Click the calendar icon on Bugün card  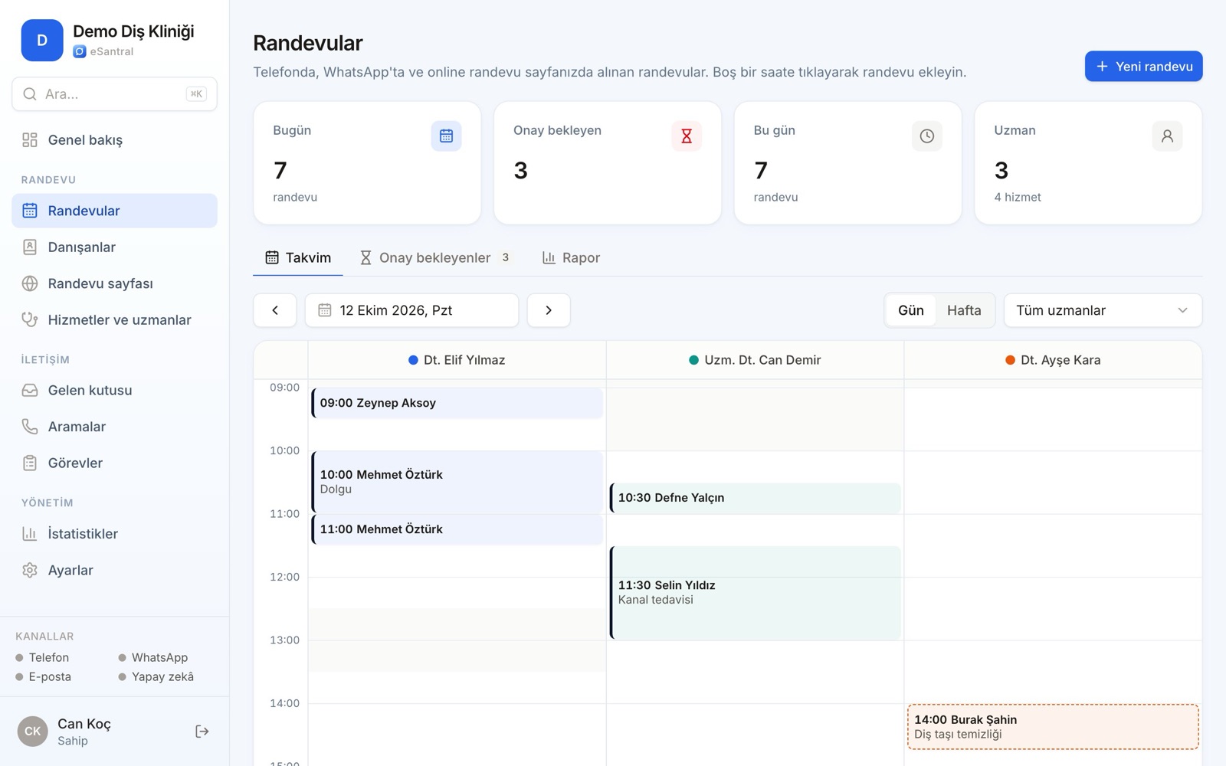pyautogui.click(x=446, y=136)
